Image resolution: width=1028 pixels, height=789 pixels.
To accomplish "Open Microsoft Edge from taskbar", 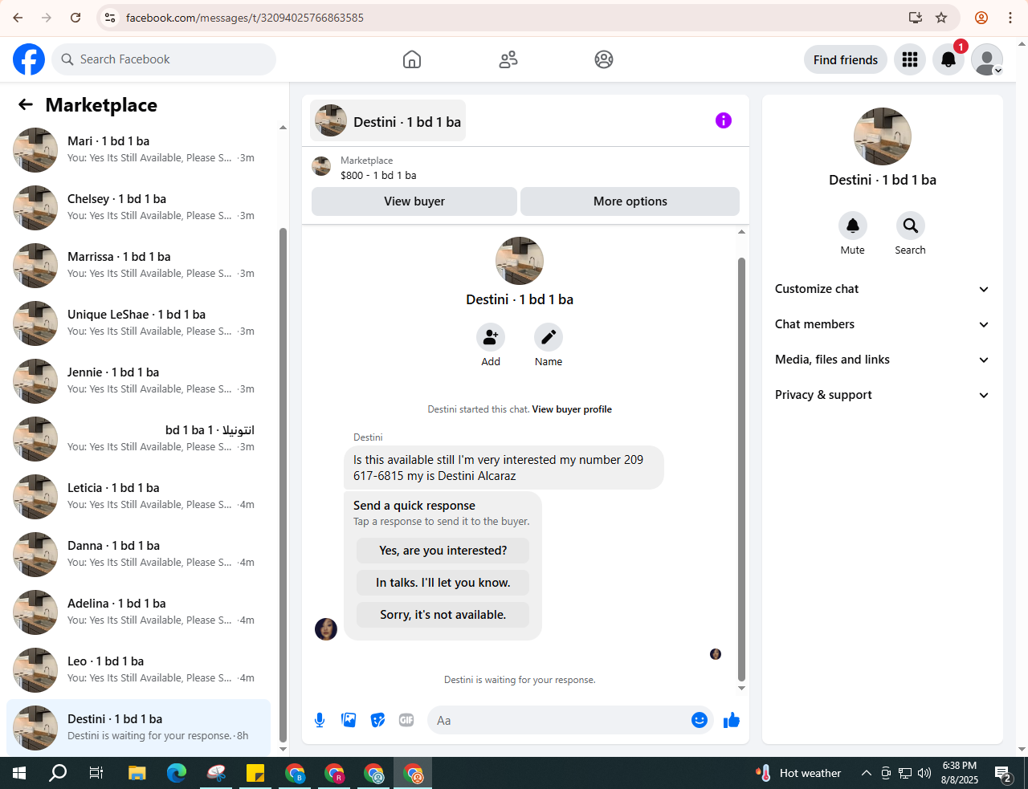I will coord(177,773).
